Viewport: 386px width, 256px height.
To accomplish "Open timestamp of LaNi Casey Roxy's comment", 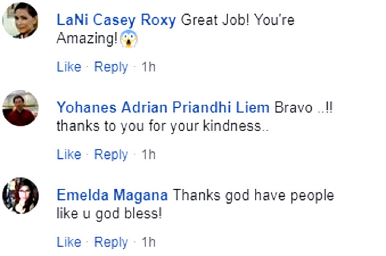I will click(x=148, y=67).
